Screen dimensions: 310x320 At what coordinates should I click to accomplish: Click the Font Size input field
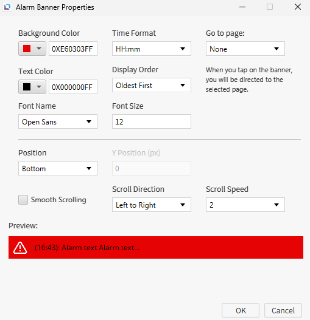[x=152, y=121]
